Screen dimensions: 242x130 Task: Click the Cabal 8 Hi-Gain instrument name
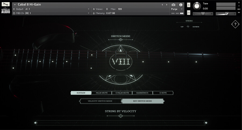coord(29,5)
